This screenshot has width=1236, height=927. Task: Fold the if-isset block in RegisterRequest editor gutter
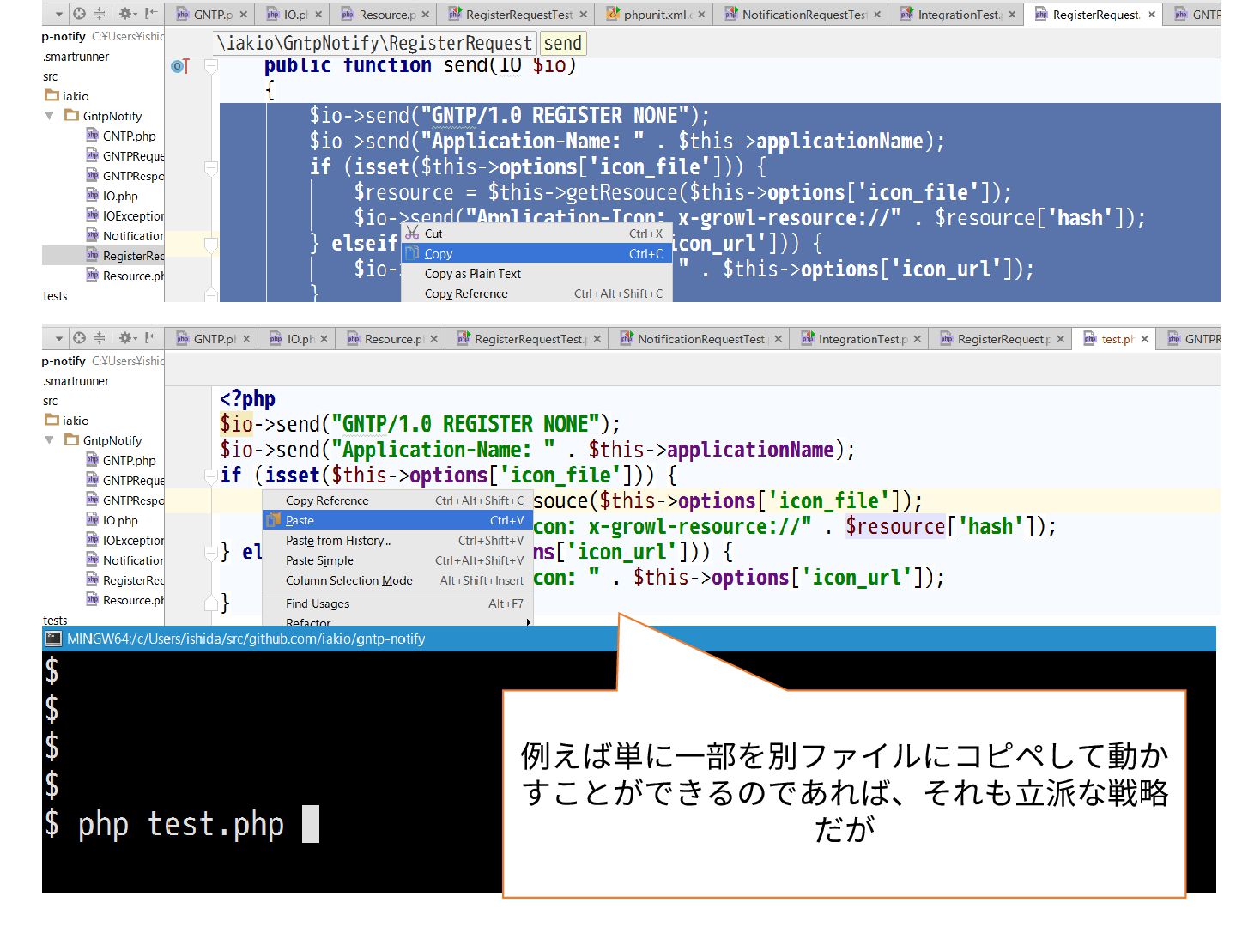(210, 168)
